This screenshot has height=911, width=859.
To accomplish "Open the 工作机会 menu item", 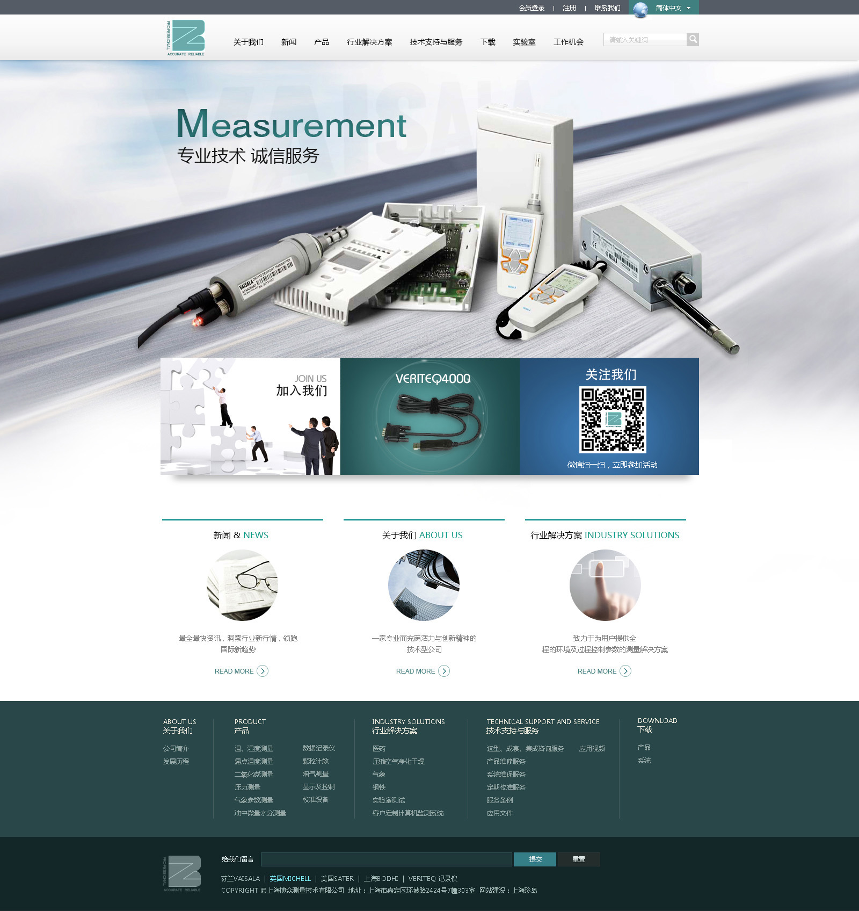I will pyautogui.click(x=569, y=42).
